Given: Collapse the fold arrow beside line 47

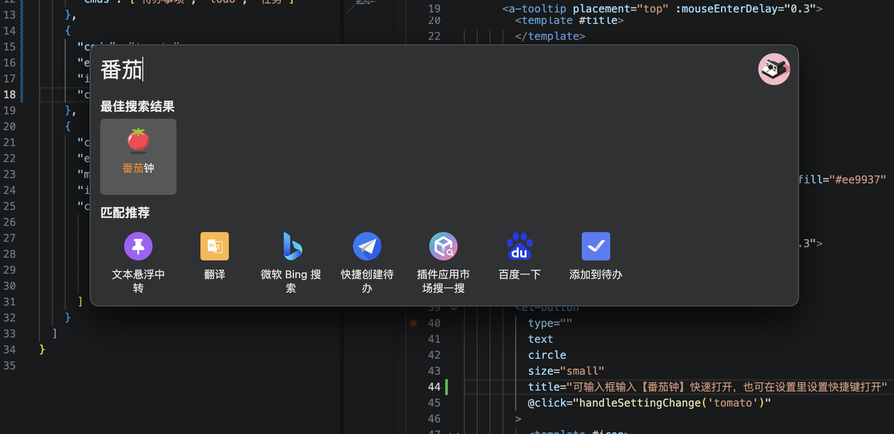Looking at the screenshot, I should pos(454,431).
